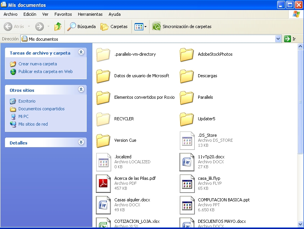Image resolution: width=304 pixels, height=229 pixels.
Task: Open the address bar dropdown arrow
Action: [x=278, y=39]
